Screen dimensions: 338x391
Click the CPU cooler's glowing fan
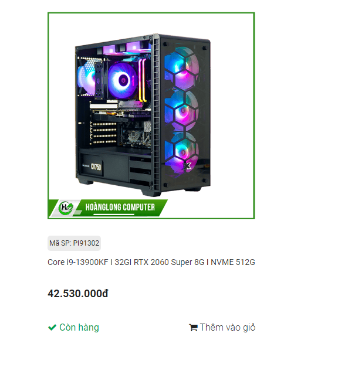coord(122,80)
